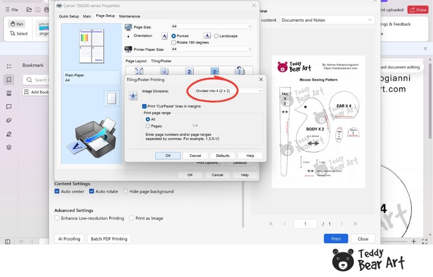The image size is (433, 277).
Task: Open the outline list panel in the sidebar
Action: (9, 66)
